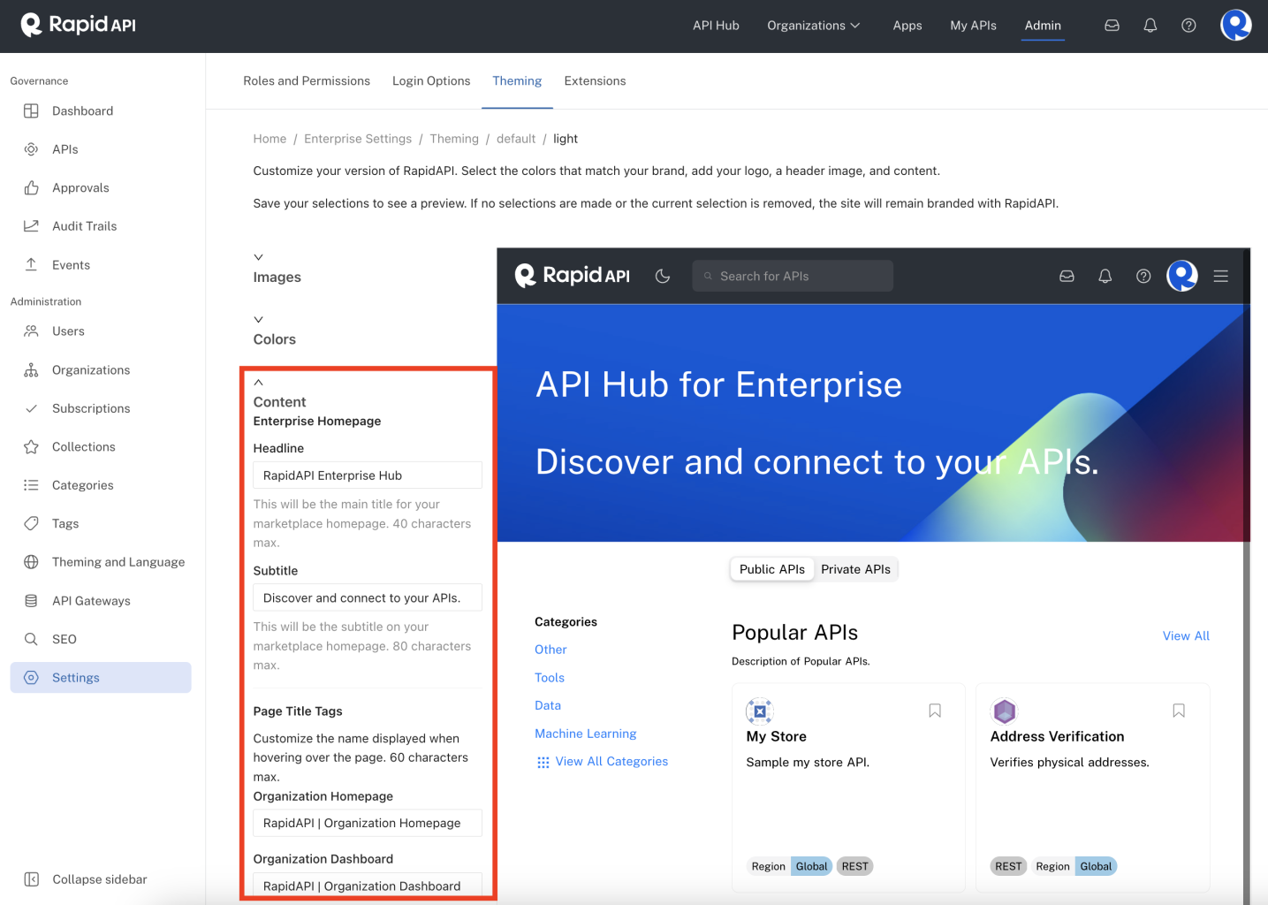Screen dimensions: 1268x905
Task: Click the preview hamburger menu icon
Action: click(x=1220, y=277)
